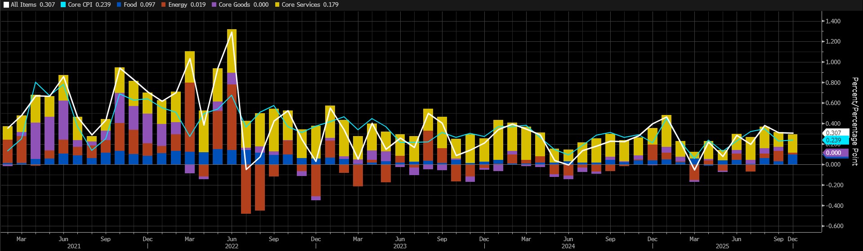This screenshot has width=863, height=251.
Task: Click the blue Food legend swatch
Action: pyautogui.click(x=119, y=5)
